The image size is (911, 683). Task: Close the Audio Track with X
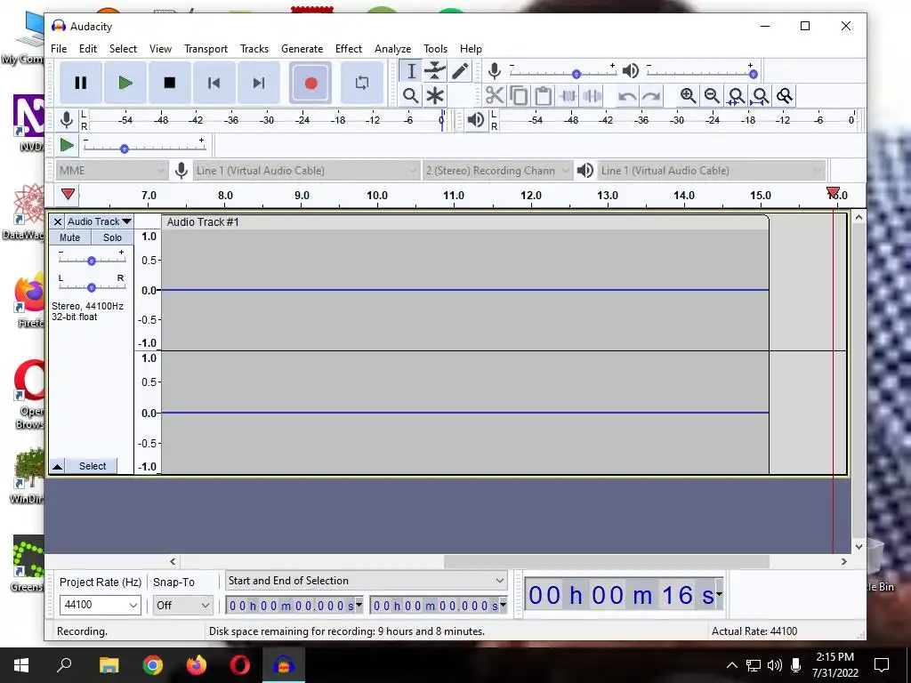tap(58, 221)
